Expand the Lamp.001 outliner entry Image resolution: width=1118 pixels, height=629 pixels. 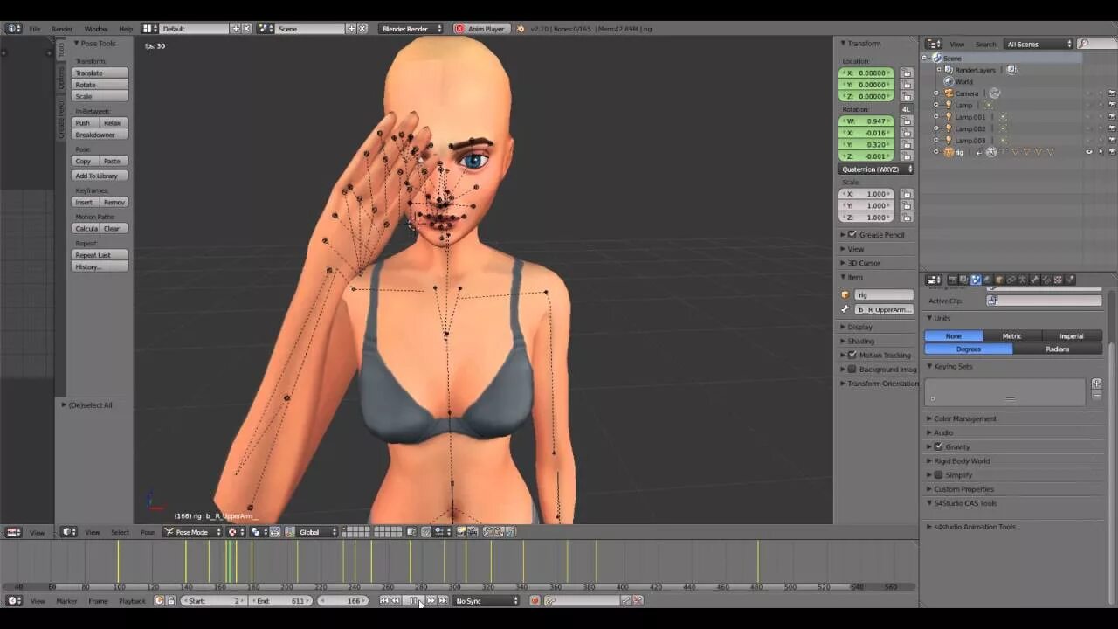936,117
